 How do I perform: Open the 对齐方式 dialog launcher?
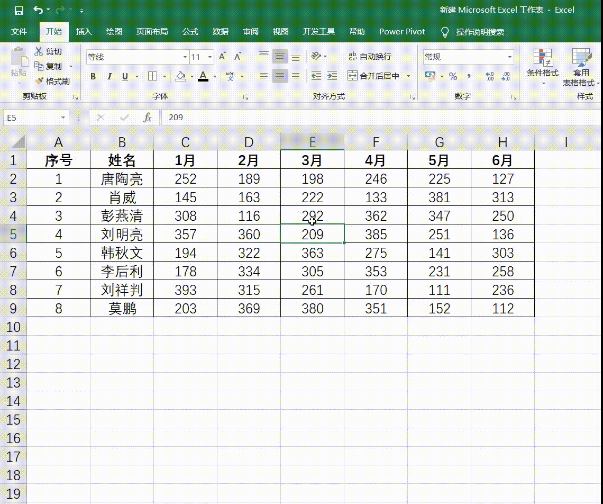(412, 97)
